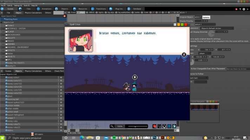Select the Starting Point entry

tap(33, 19)
